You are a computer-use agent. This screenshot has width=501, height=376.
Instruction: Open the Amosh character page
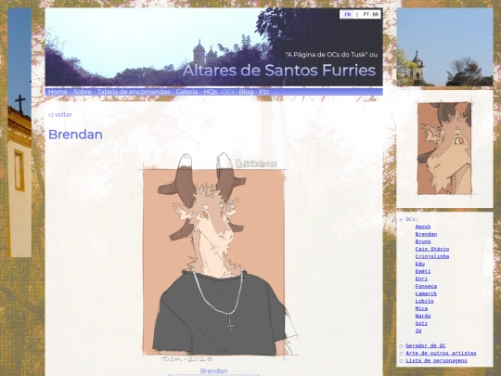pos(423,227)
